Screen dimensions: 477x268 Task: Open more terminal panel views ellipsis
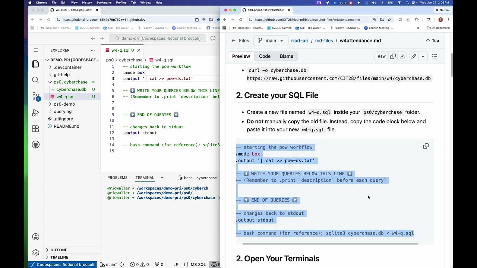(162, 178)
